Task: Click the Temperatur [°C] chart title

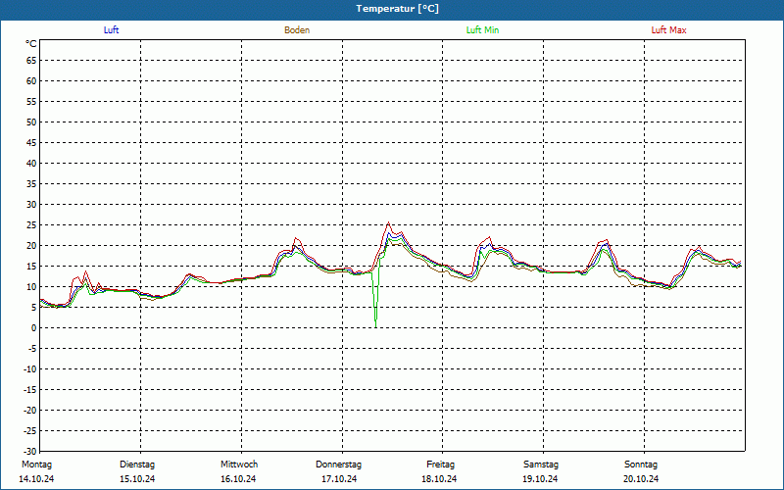Action: pos(398,9)
